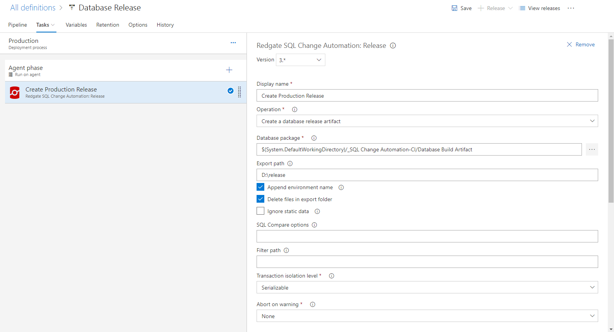The width and height of the screenshot is (614, 332).
Task: Browse for Database package path
Action: pyautogui.click(x=592, y=149)
